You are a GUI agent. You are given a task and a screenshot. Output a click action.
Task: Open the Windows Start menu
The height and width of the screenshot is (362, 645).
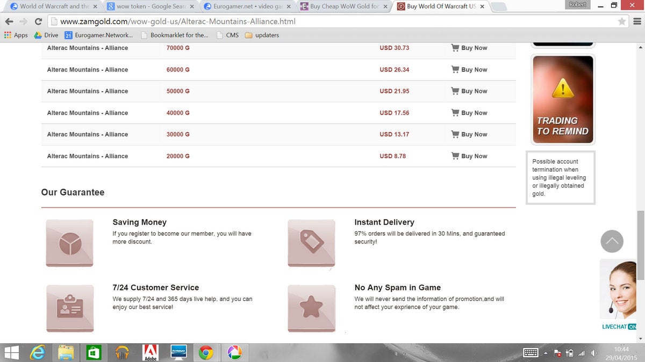[11, 352]
